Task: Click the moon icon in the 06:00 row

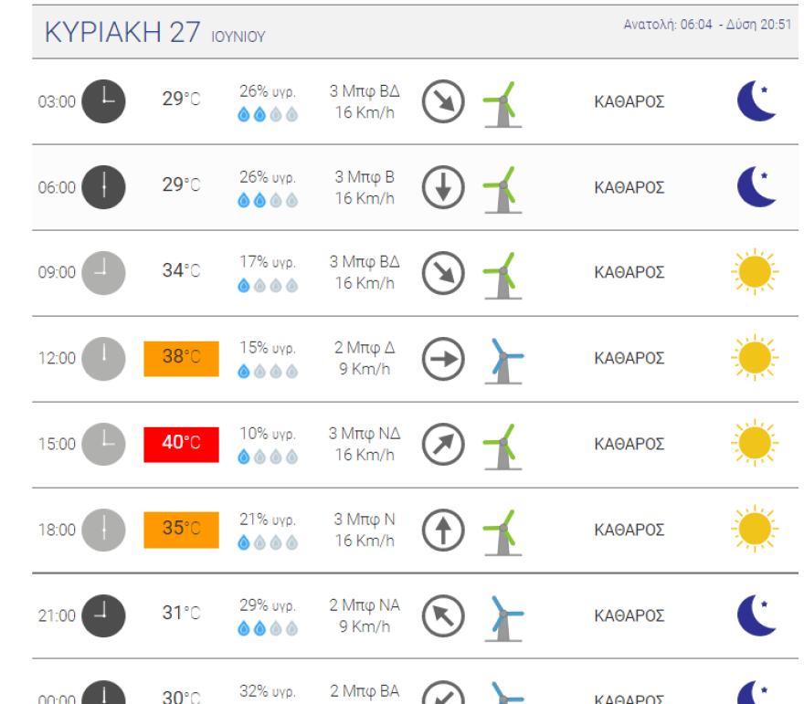Action: 756,187
